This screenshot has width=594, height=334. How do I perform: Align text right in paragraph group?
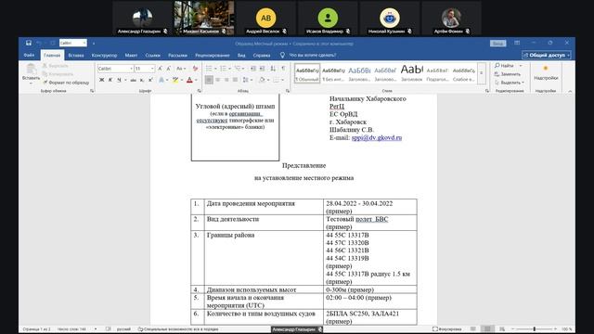226,80
